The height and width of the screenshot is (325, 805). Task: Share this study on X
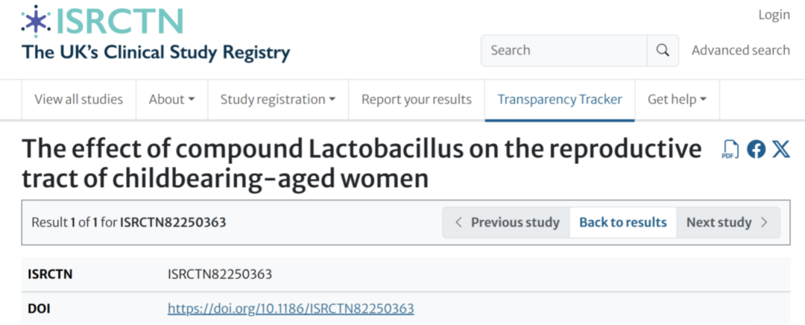click(780, 149)
